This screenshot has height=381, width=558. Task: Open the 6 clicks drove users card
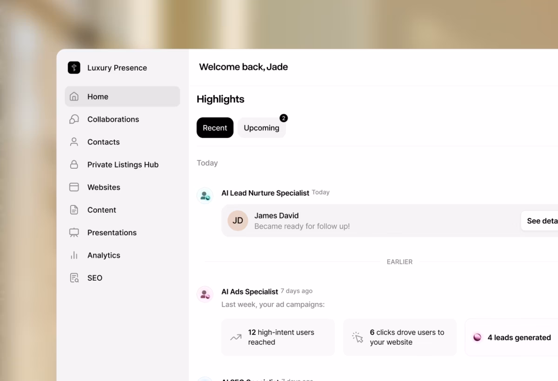point(400,337)
